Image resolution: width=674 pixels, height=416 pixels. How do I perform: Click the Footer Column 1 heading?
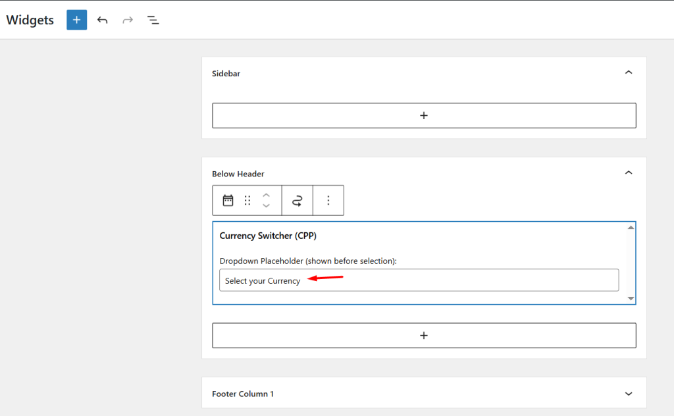243,394
